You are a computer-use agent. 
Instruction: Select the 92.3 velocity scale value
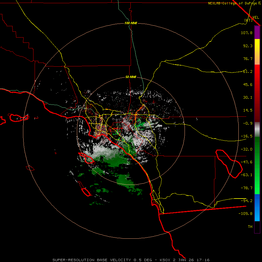[248, 46]
